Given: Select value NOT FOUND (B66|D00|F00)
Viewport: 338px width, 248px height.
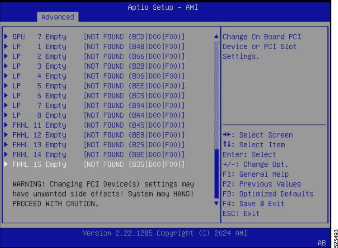Looking at the screenshot, I should [x=134, y=56].
